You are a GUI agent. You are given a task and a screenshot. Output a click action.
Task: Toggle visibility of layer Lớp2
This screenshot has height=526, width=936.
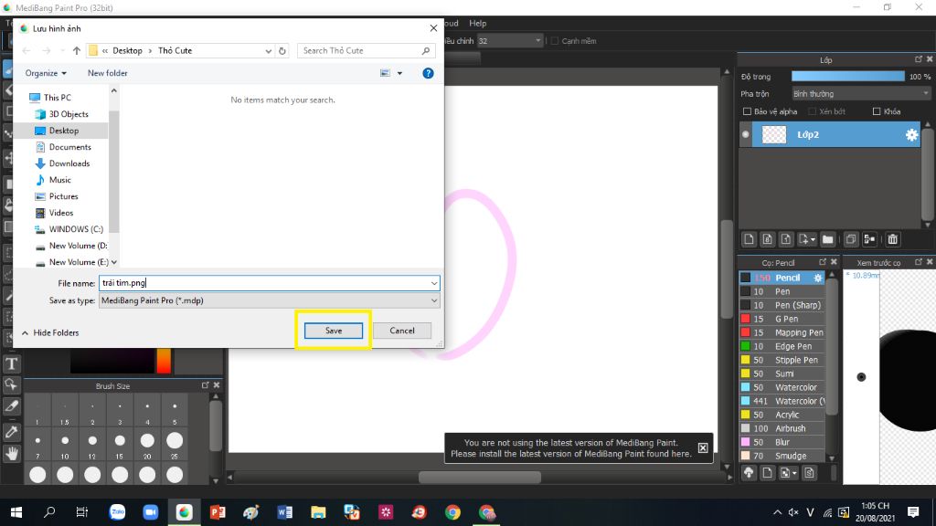746,135
